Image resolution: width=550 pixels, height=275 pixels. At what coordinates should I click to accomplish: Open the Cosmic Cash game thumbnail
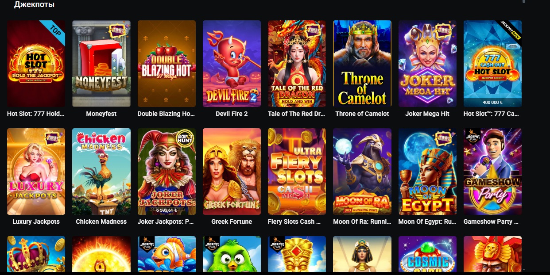click(x=427, y=254)
